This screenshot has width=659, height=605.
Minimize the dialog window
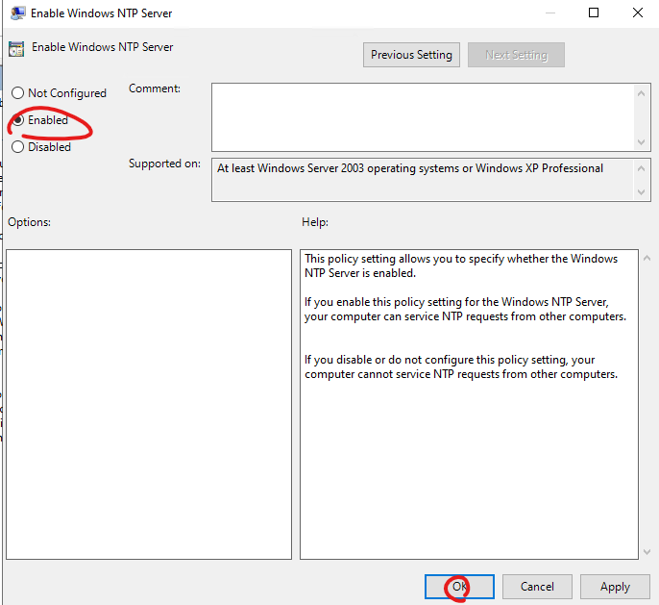click(550, 13)
